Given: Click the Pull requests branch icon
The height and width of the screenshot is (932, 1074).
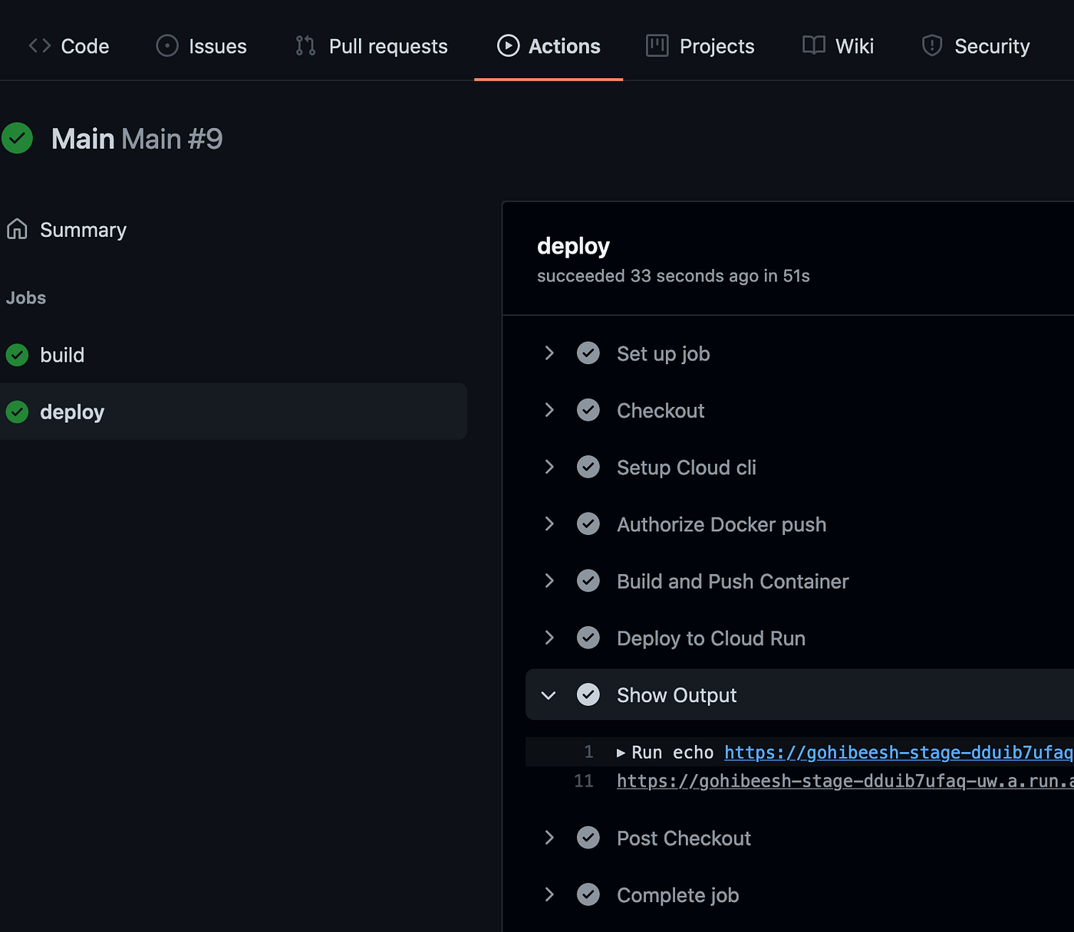Looking at the screenshot, I should (304, 45).
